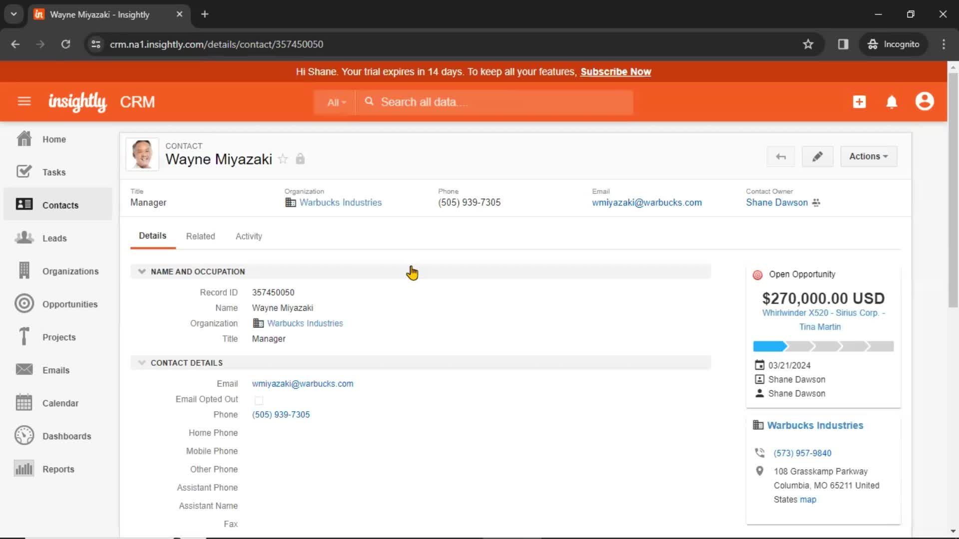959x539 pixels.
Task: Click the opportunity pipeline stage progress bar
Action: 823,346
